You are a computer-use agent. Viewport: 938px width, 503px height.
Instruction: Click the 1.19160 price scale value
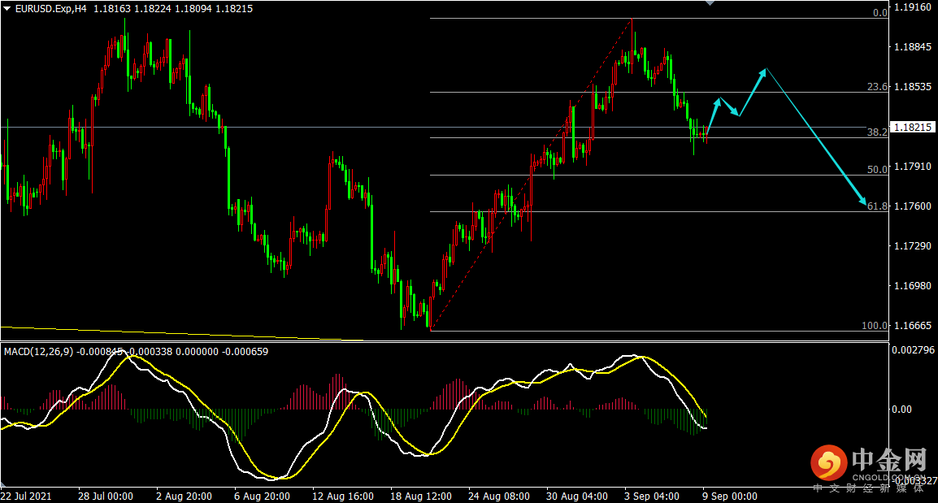tap(912, 7)
